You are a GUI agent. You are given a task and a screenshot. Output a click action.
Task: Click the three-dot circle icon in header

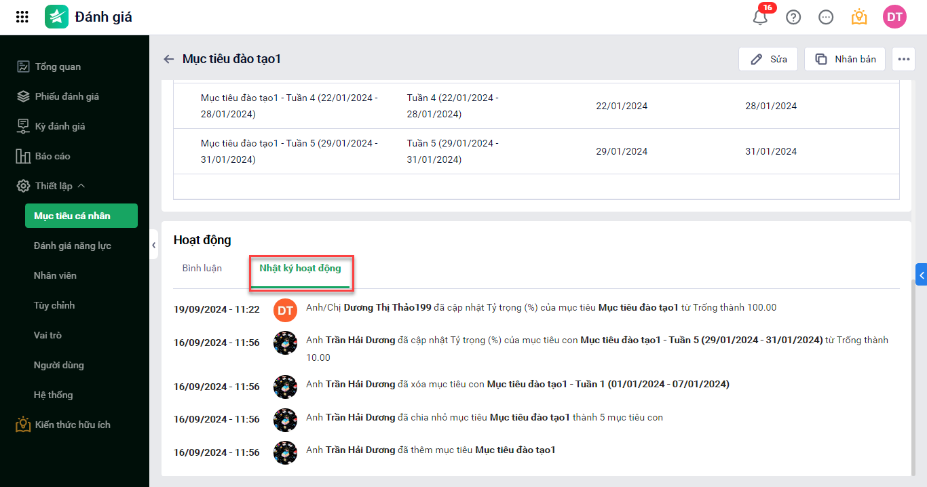[826, 17]
